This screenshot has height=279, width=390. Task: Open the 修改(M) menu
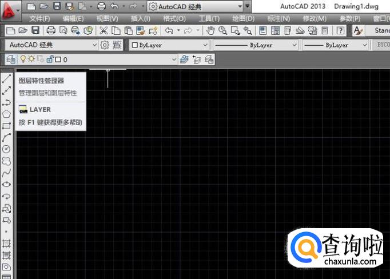coord(315,19)
